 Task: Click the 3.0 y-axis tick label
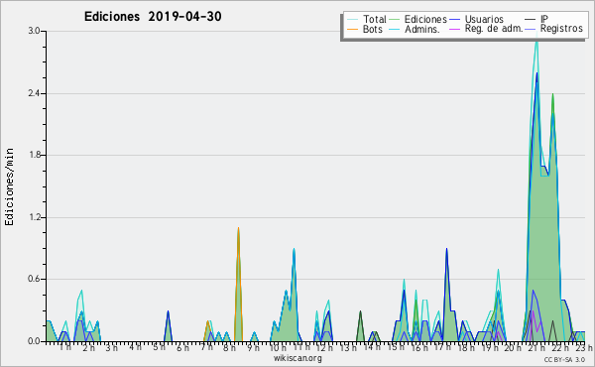pyautogui.click(x=34, y=31)
